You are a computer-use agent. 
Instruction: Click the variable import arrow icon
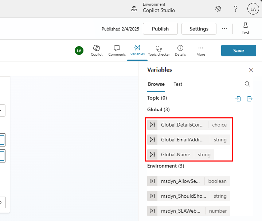tap(238, 99)
